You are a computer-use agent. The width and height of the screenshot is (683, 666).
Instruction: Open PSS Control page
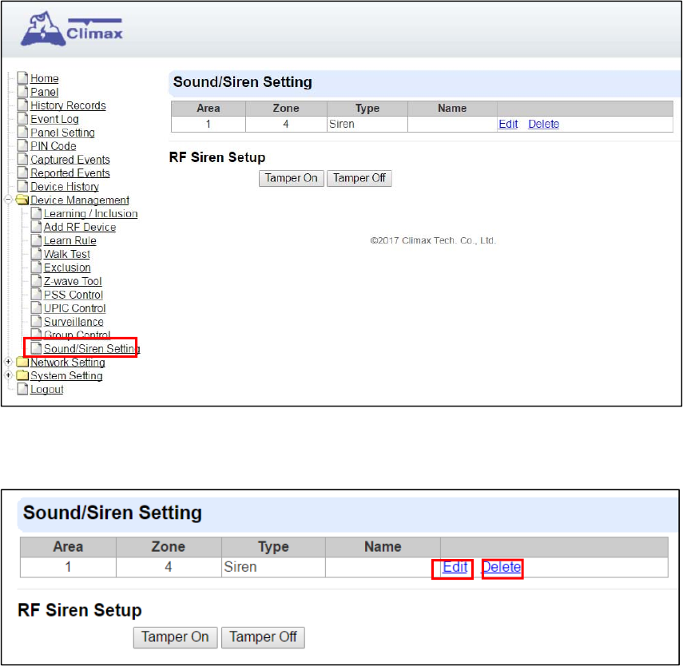tap(73, 295)
